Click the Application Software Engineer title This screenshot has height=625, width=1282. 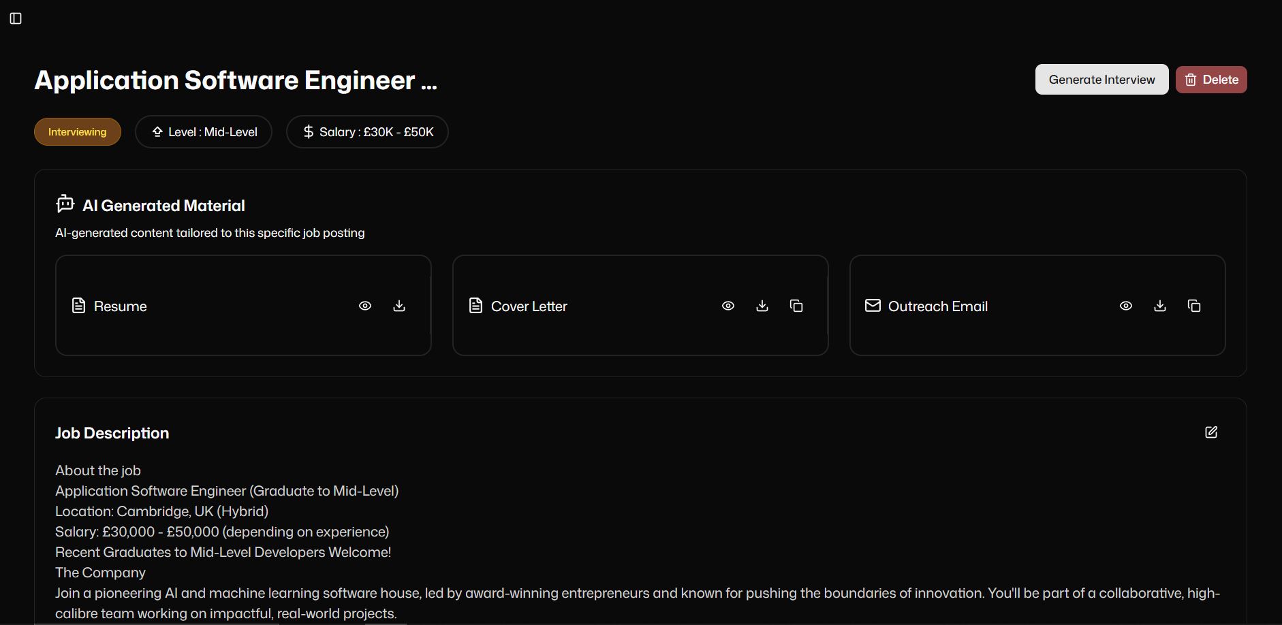click(236, 80)
